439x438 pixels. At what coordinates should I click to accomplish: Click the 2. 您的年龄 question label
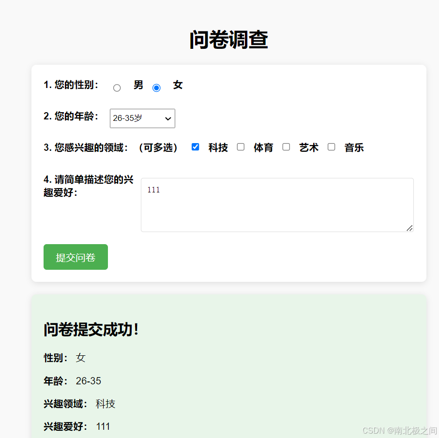71,116
